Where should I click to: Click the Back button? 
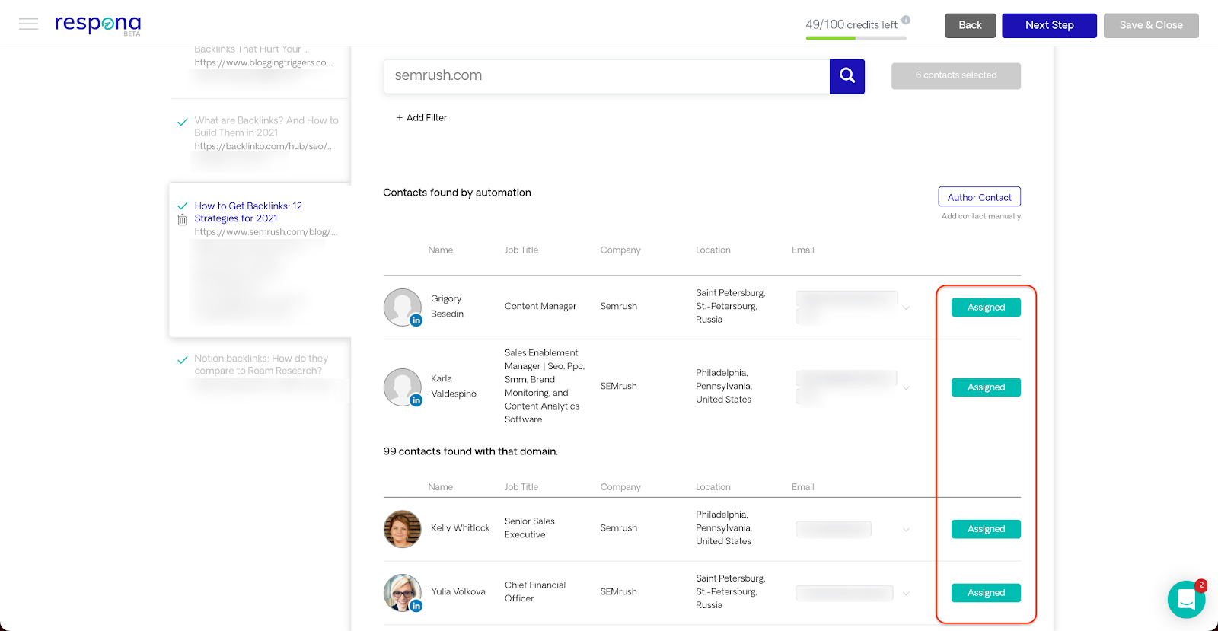(x=970, y=25)
